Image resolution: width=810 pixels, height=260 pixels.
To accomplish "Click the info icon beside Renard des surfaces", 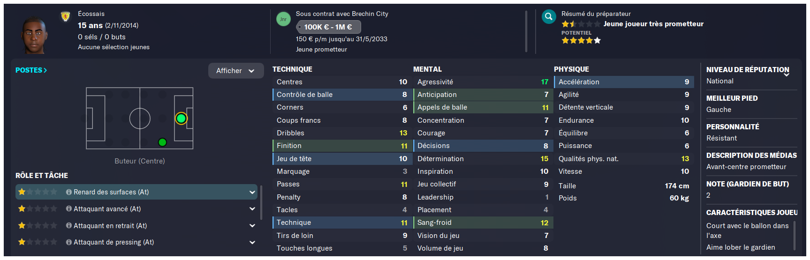I will 69,192.
